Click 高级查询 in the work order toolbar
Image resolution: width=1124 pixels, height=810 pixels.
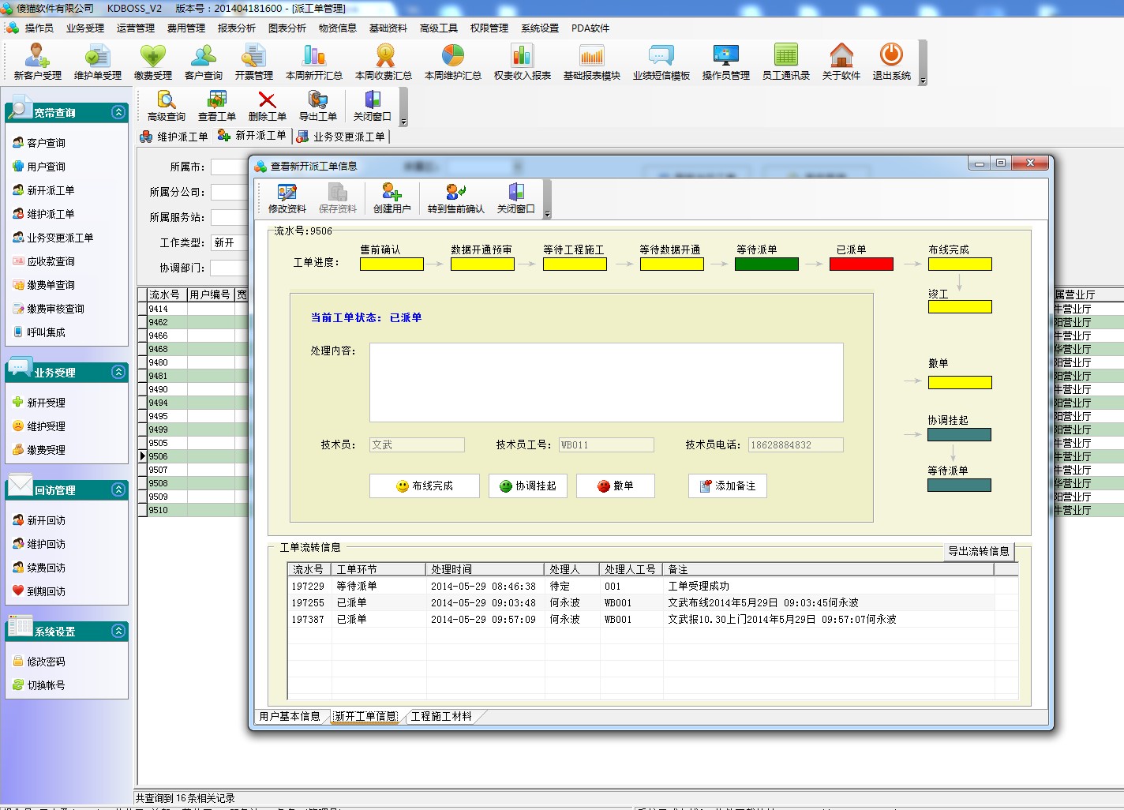[167, 105]
